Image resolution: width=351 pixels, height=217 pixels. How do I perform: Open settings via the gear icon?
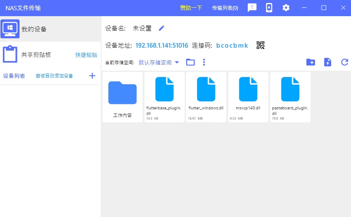point(286,8)
